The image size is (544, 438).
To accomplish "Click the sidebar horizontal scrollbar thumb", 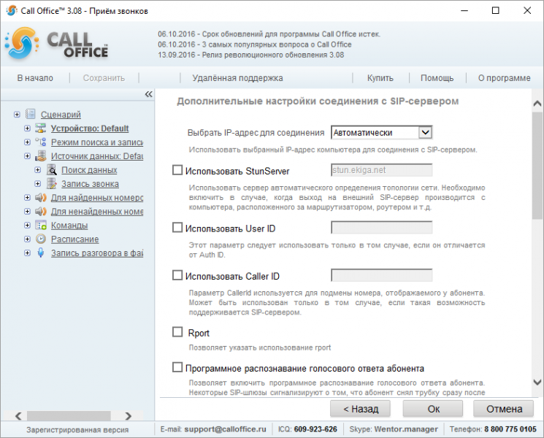I will pyautogui.click(x=69, y=415).
